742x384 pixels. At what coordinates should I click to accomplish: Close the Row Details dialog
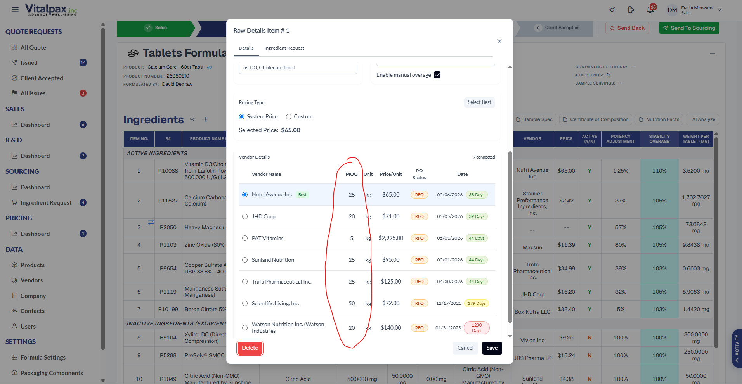(x=499, y=41)
